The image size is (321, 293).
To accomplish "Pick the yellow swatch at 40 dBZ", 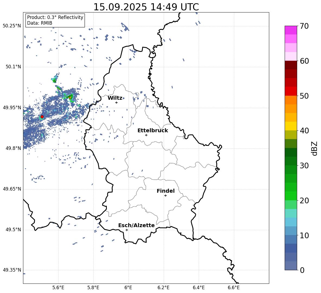I will click(291, 126).
